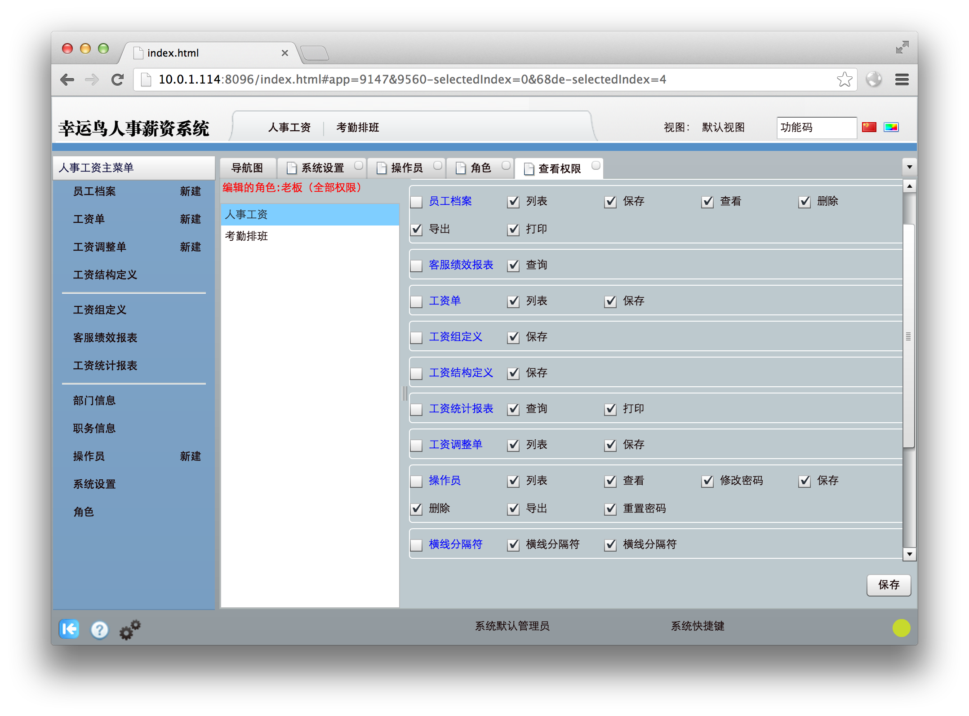
Task: Click the colorful theme icon
Action: point(891,127)
